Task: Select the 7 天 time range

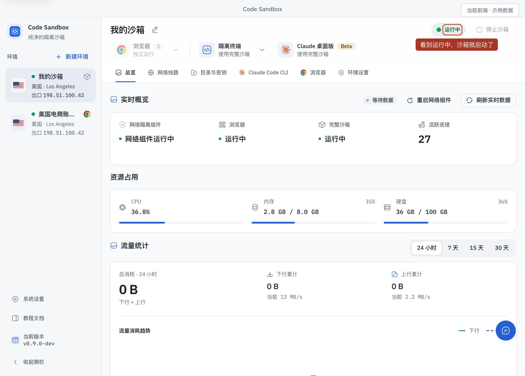Action: (x=453, y=248)
